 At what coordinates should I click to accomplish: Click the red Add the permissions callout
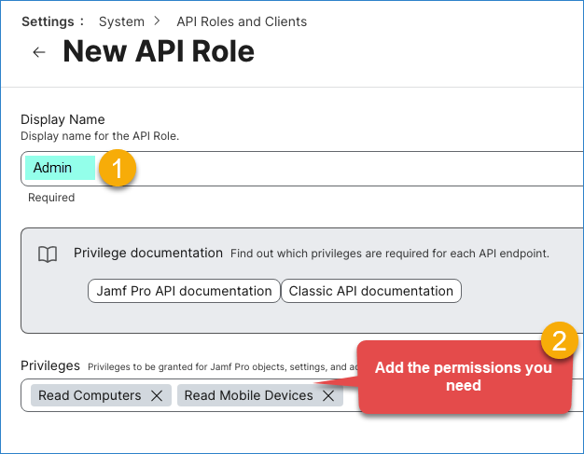coord(463,377)
